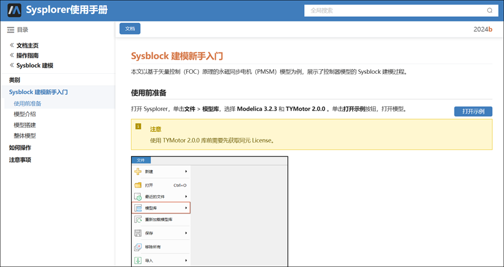This screenshot has height=267, width=504.
Task: Jump to 整体模型 section
Action: click(x=24, y=136)
